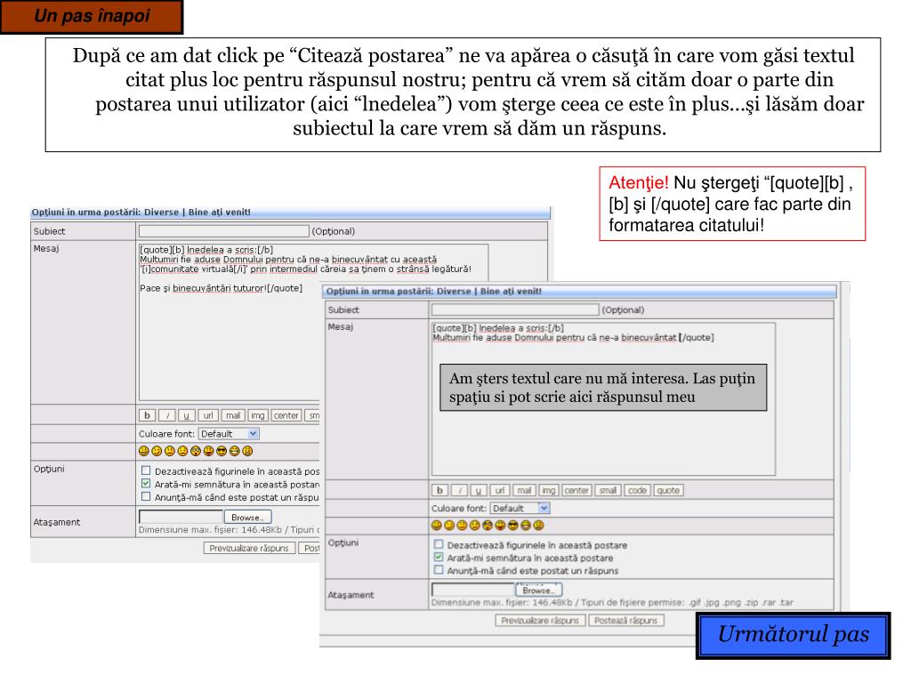Click 'Postează răspuns' in foreground form
This screenshot has width=911, height=683.
click(625, 620)
